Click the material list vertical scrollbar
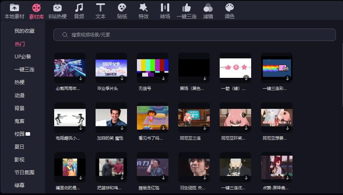Screen dimensions: 343x195 [342, 75]
